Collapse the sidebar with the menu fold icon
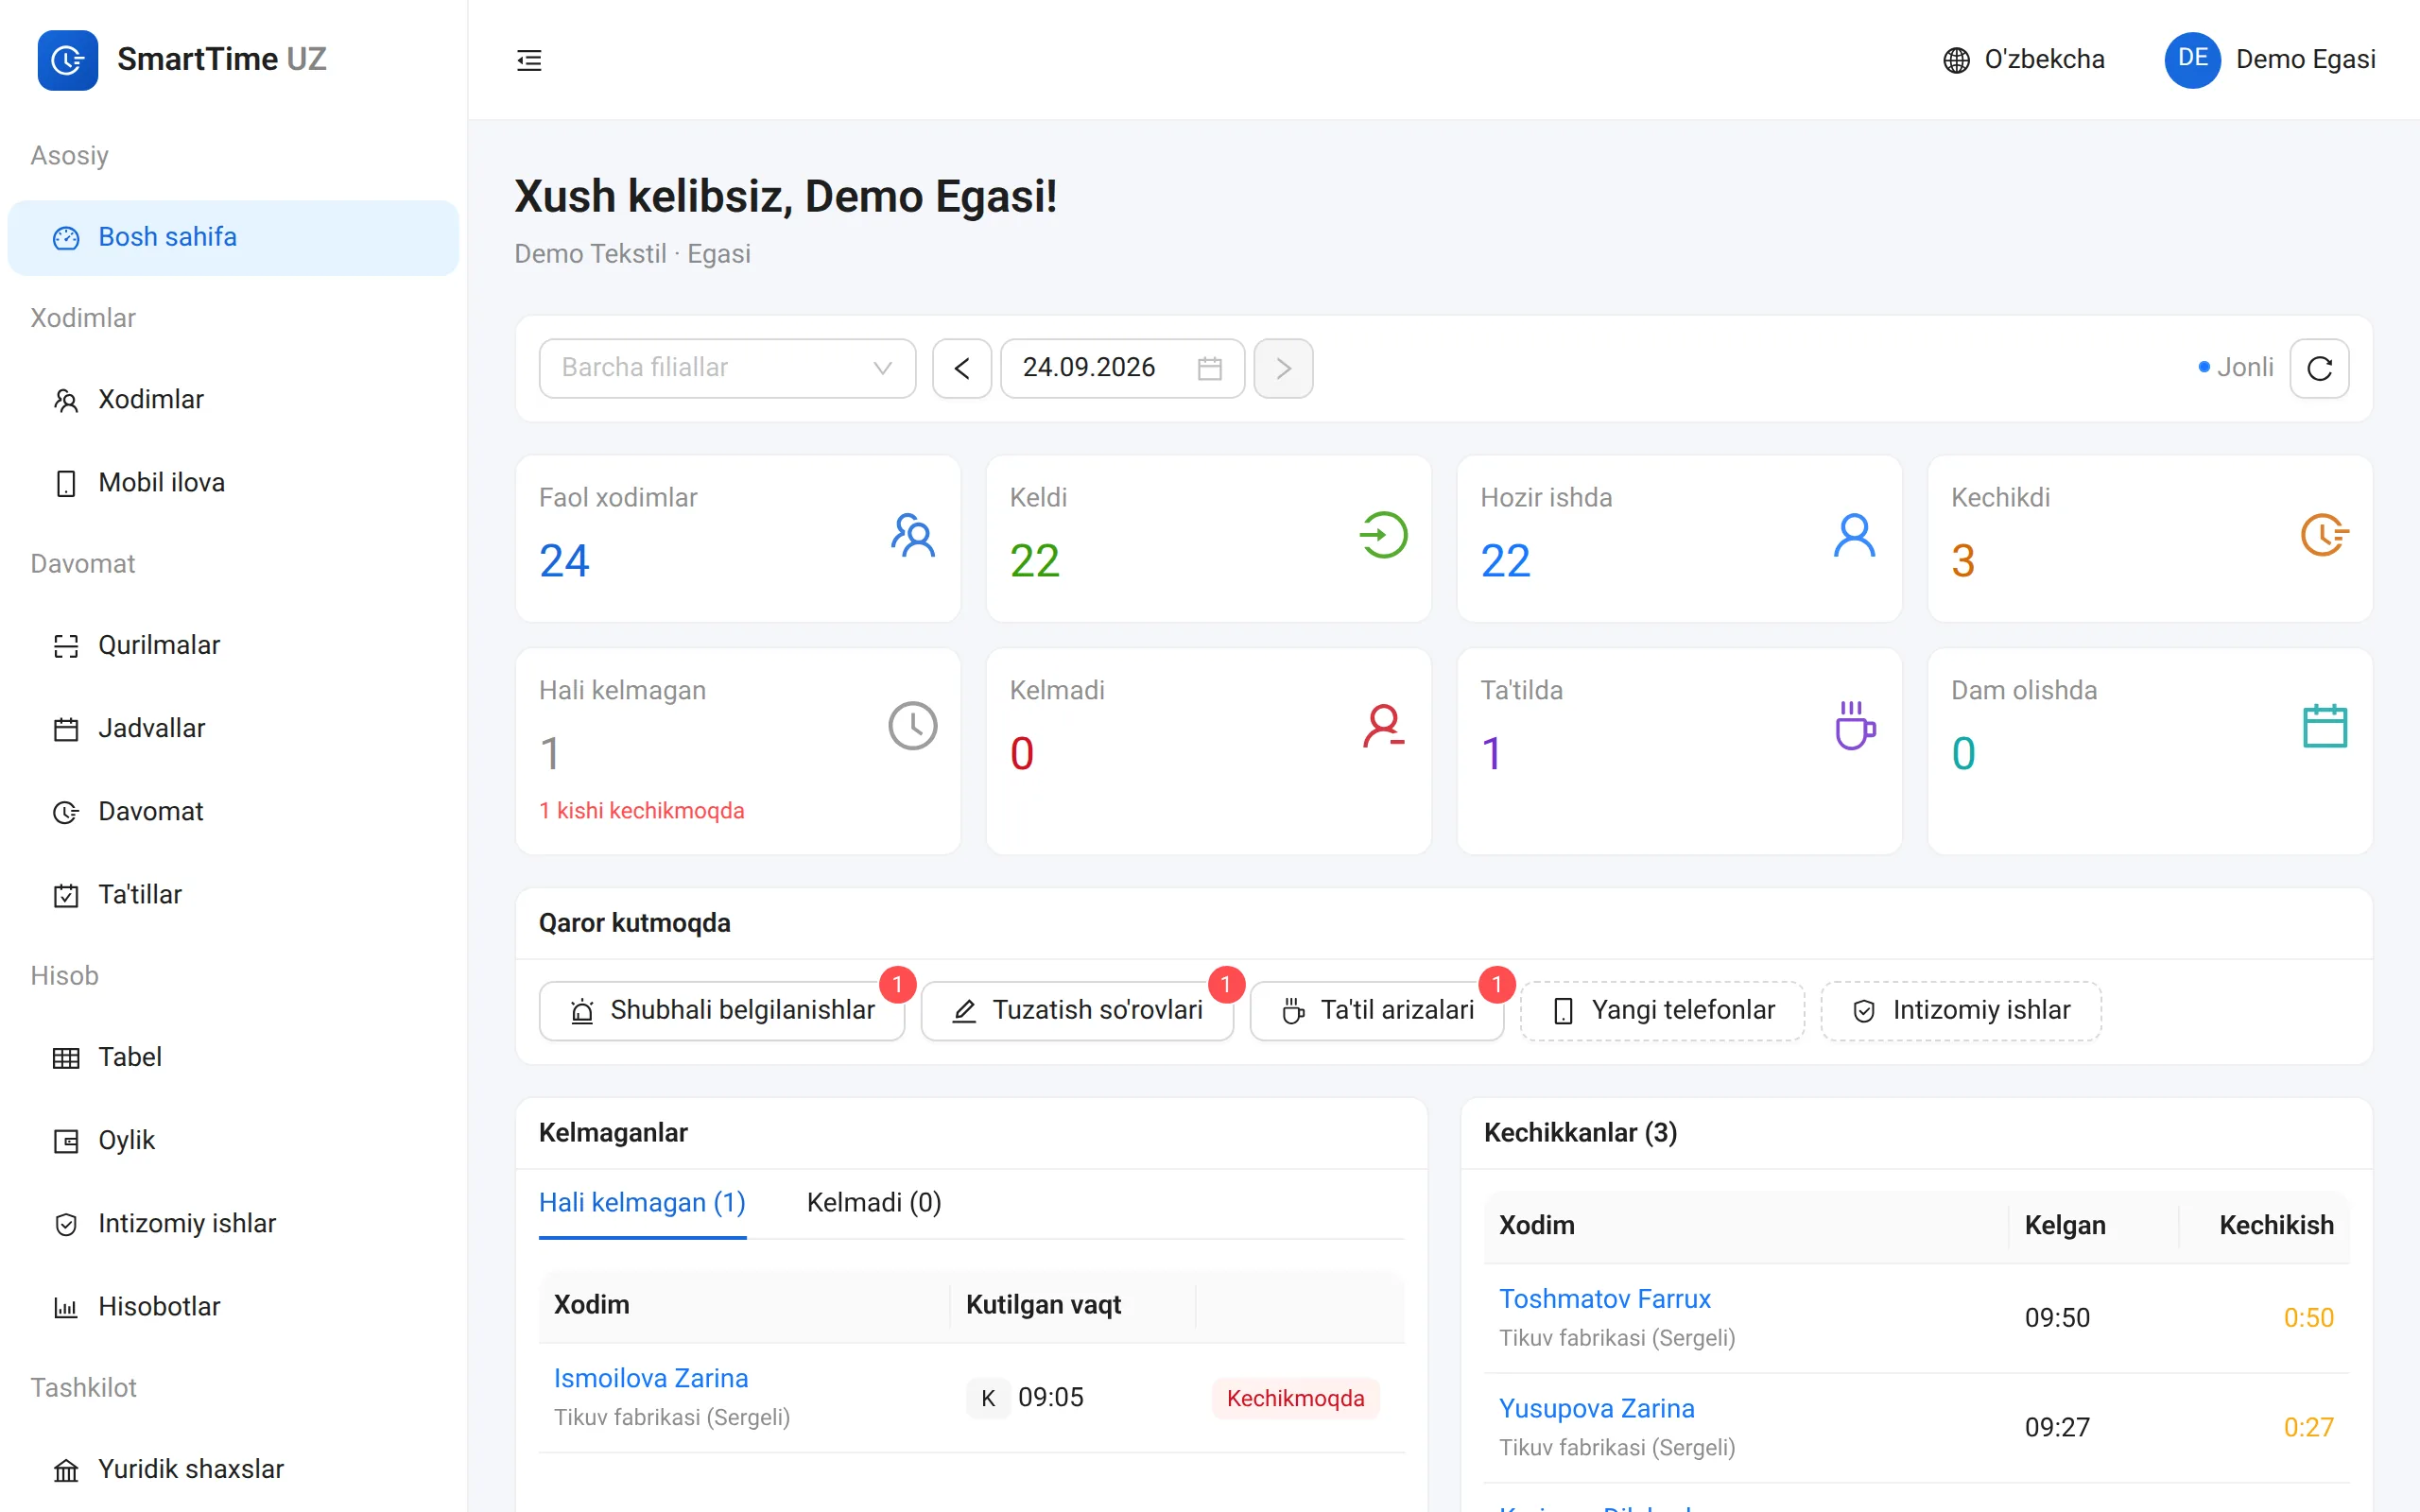 pos(529,60)
